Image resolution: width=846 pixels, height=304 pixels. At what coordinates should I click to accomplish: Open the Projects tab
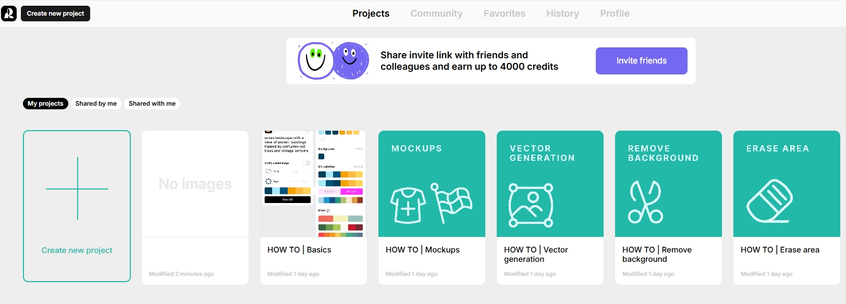pos(371,14)
